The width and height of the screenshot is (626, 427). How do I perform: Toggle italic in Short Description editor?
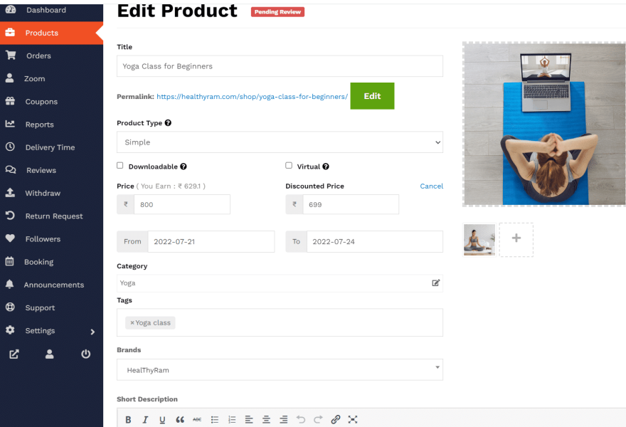click(x=145, y=420)
